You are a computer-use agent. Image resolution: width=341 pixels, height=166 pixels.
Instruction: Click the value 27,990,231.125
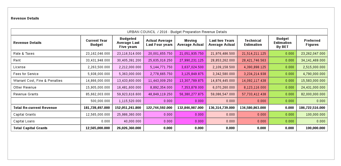pos(191,60)
